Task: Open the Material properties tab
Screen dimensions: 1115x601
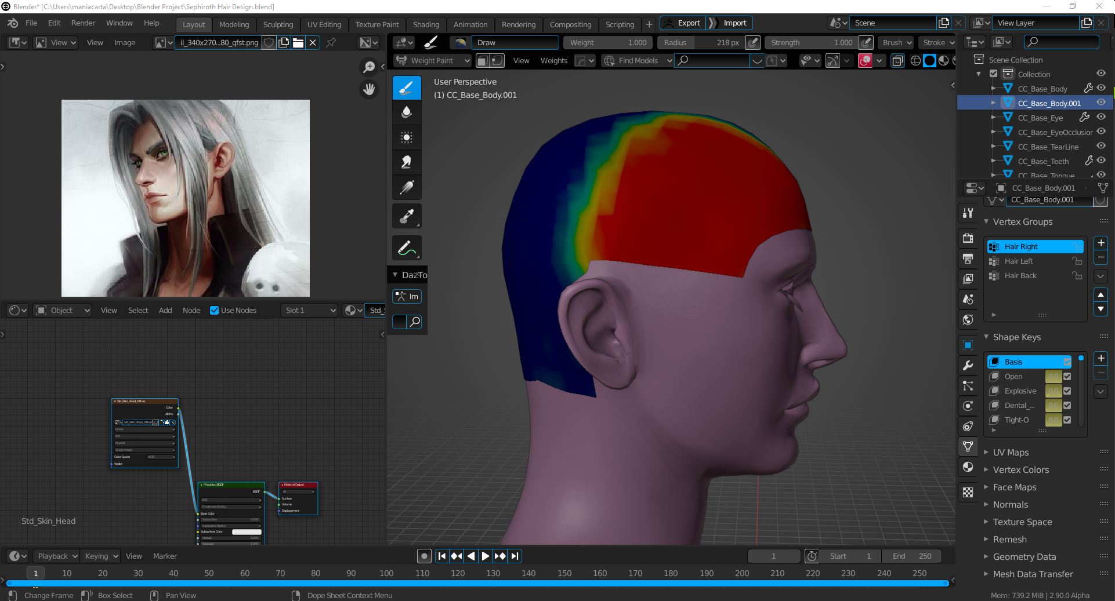Action: [x=968, y=467]
